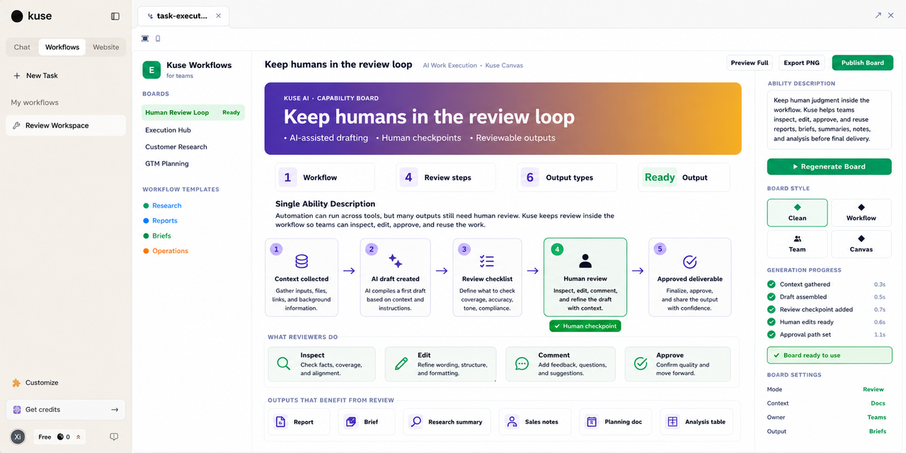Click the Planning doc calendar icon

(592, 422)
